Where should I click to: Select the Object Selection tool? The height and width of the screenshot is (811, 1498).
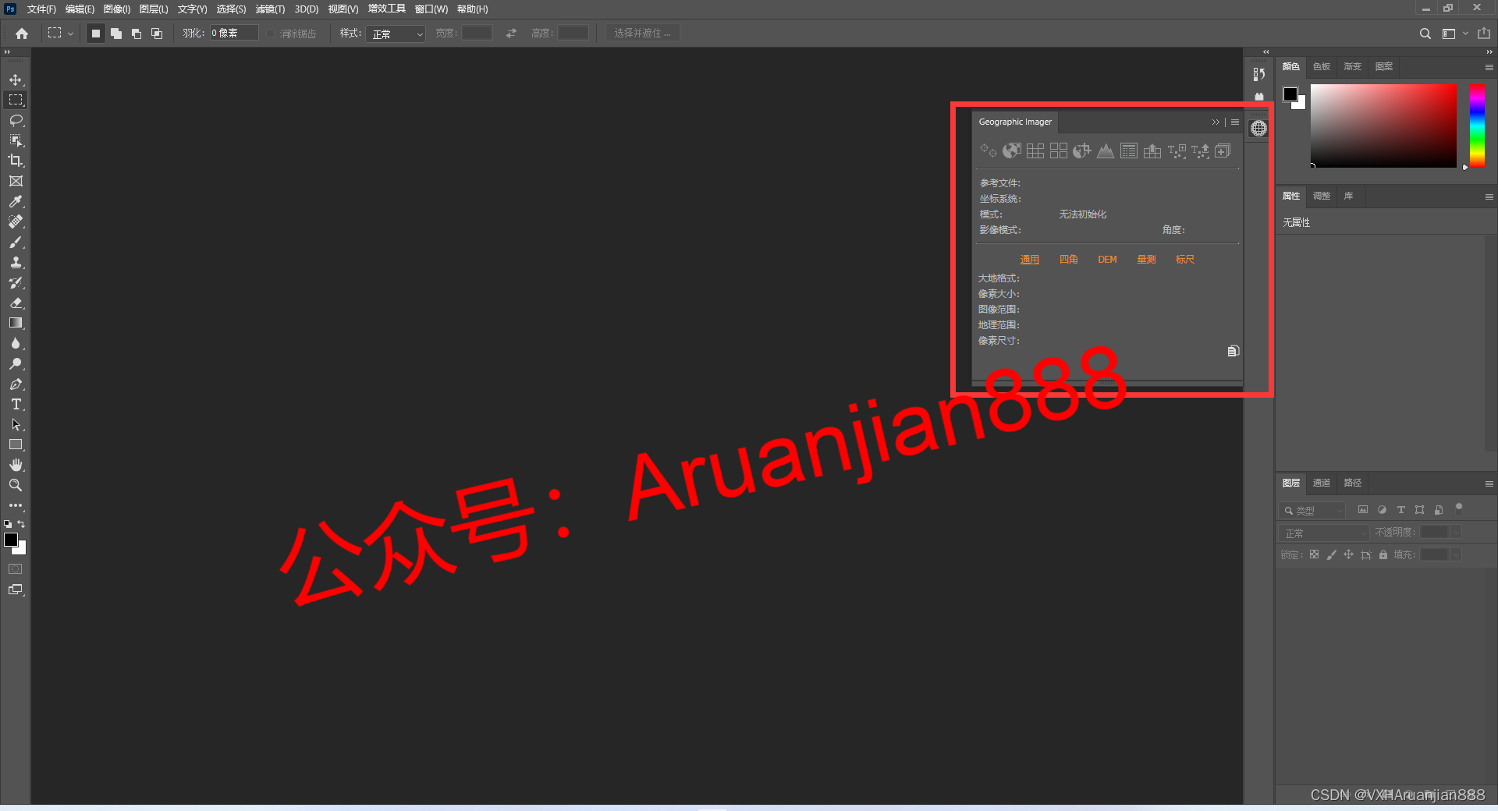tap(16, 140)
